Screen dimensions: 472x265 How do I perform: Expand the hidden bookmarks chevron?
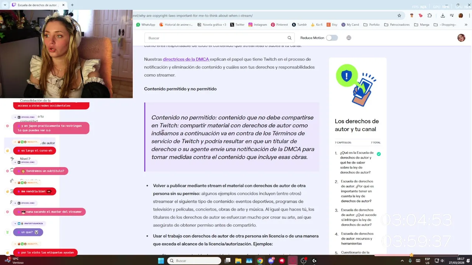pyautogui.click(x=466, y=25)
